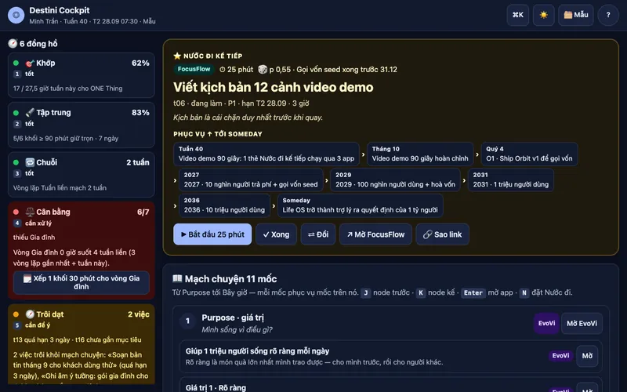
Task: Click the number 1 circle on Purpose node
Action: [187, 321]
